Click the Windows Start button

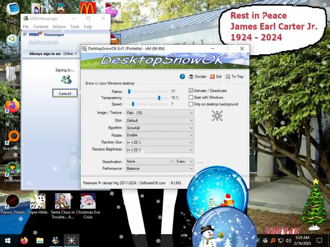click(x=8, y=241)
